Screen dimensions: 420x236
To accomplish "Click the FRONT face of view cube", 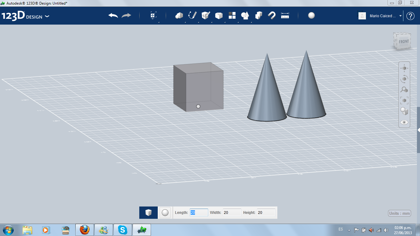I will [404, 41].
